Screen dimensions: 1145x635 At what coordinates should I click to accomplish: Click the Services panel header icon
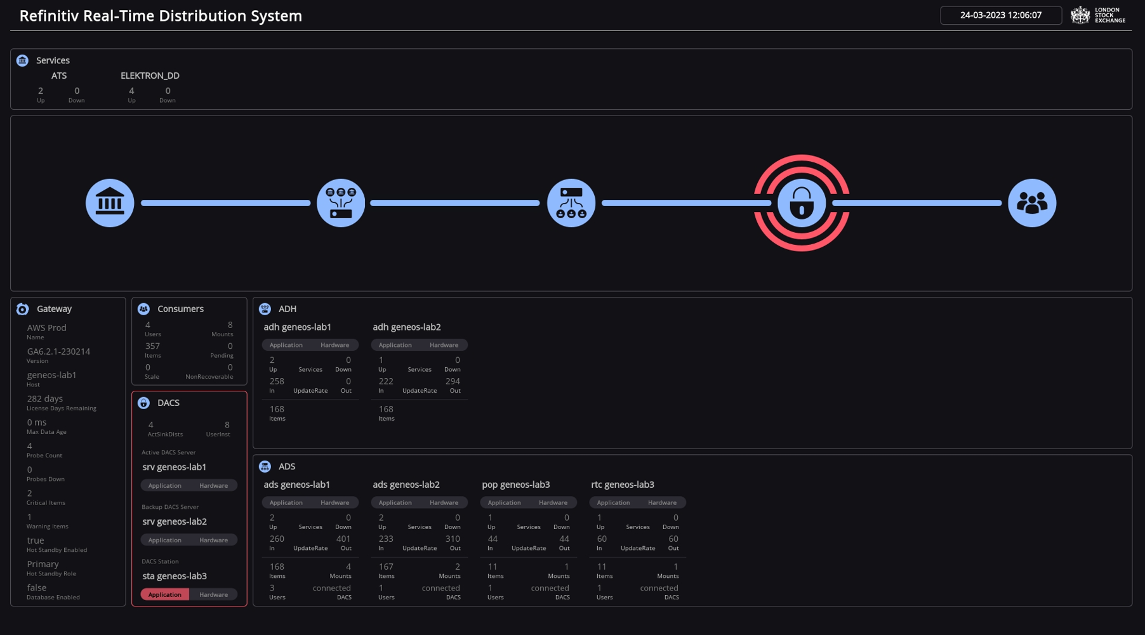click(23, 60)
